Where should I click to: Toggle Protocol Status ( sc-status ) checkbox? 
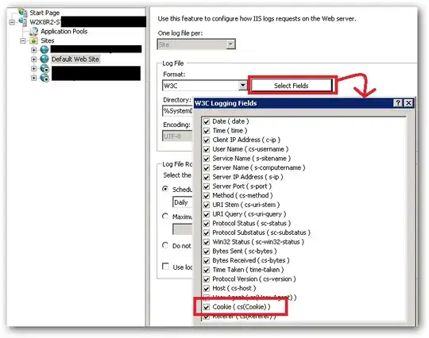tap(207, 224)
